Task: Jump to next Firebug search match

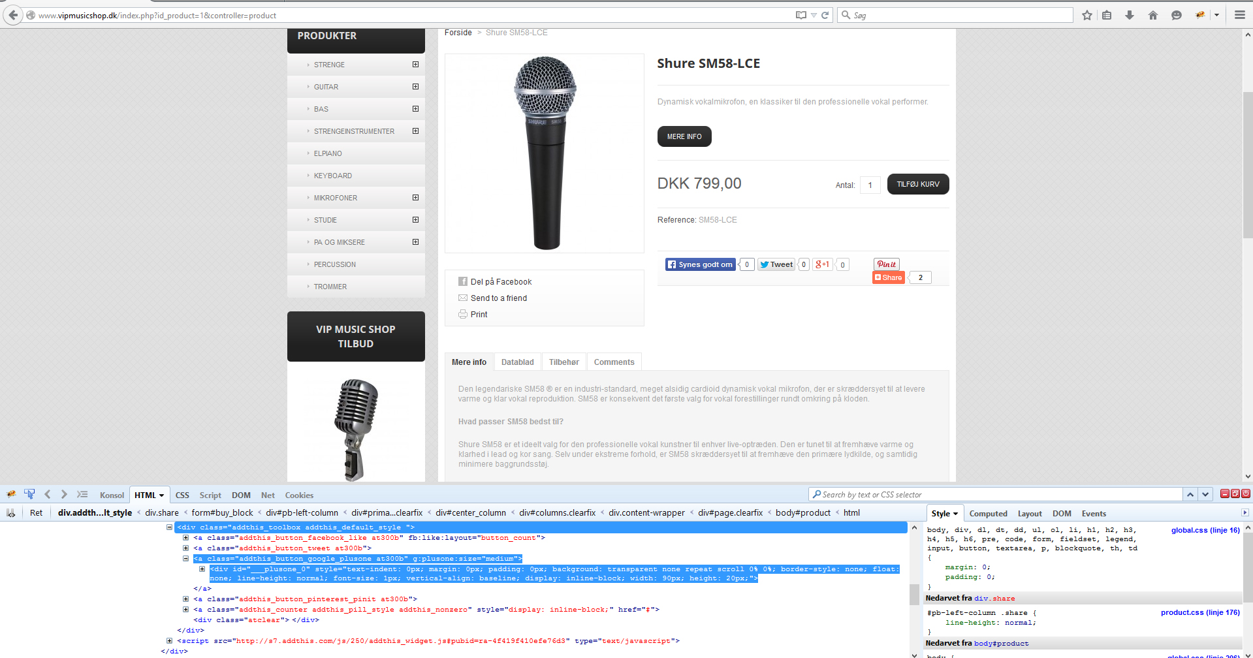Action: click(x=1206, y=495)
